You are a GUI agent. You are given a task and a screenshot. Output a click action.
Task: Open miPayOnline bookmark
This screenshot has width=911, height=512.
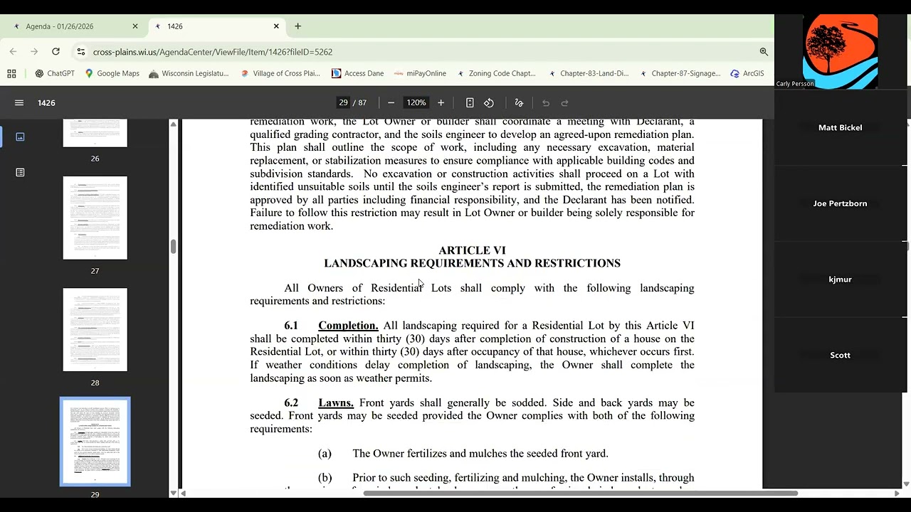[x=420, y=73]
